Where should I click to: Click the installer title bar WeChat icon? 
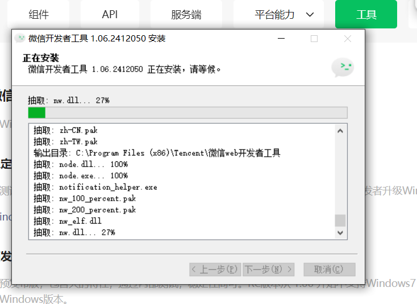20,38
